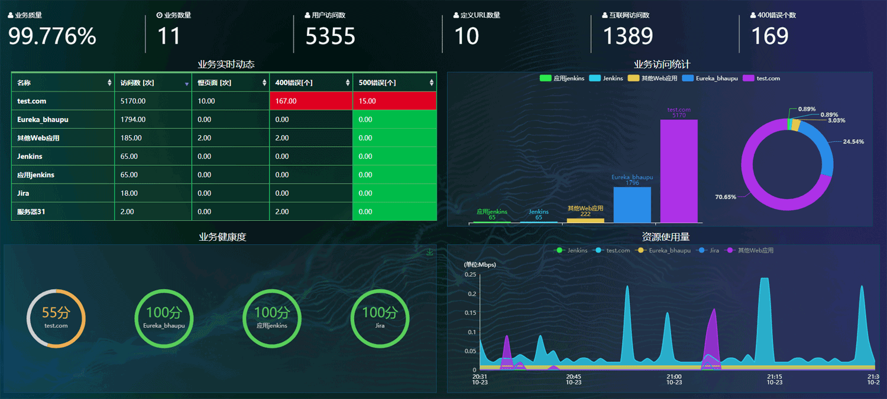Click the user icon beside 400错误个数
887x399 pixels.
click(753, 15)
